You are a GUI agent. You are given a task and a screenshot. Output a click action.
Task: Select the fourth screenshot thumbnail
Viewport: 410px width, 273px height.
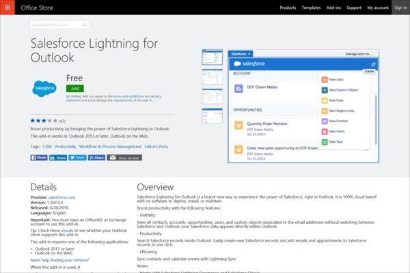212,116
